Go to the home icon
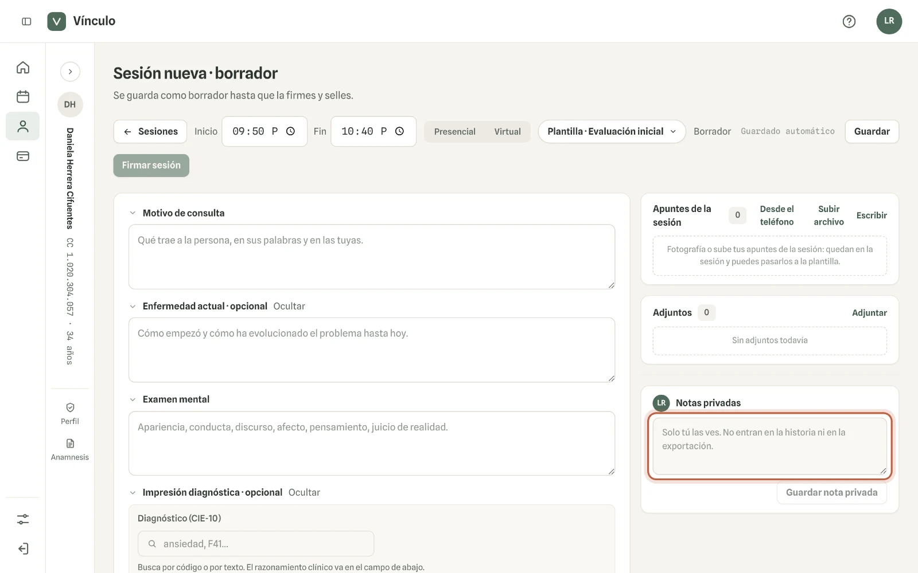Viewport: 918px width, 573px height. pyautogui.click(x=23, y=68)
